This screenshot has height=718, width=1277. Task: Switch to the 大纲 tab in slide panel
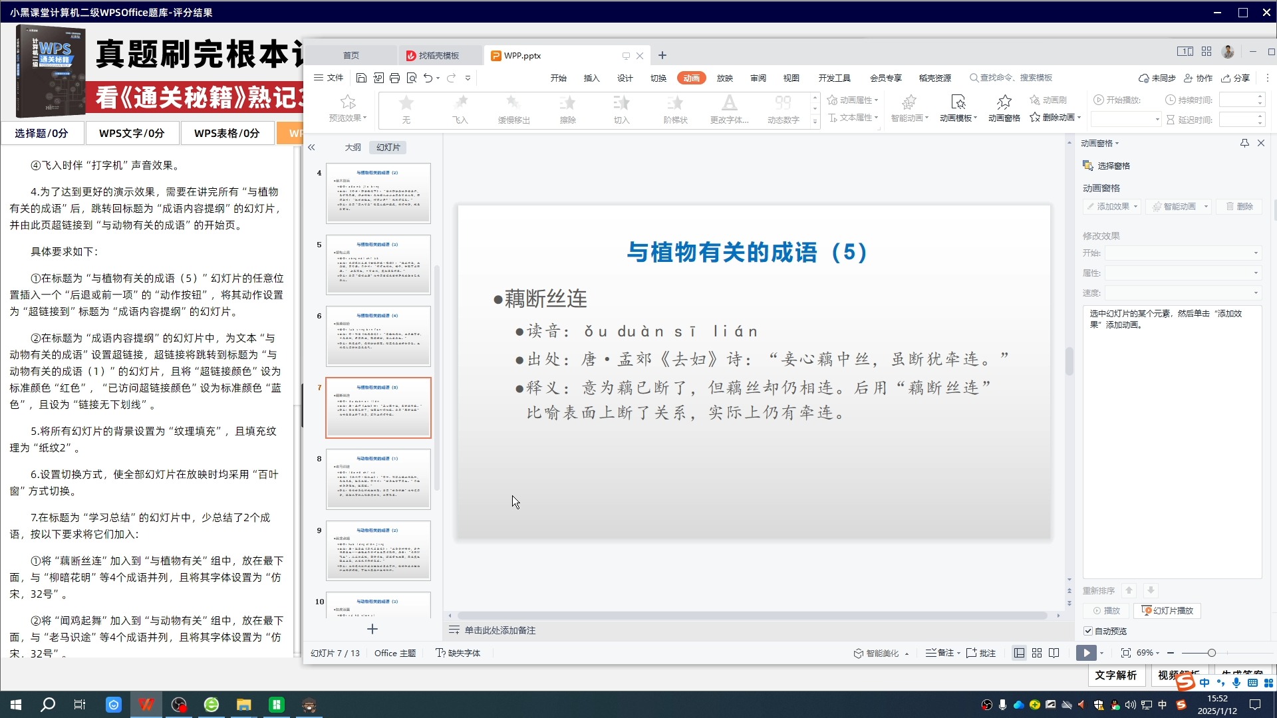pos(353,147)
